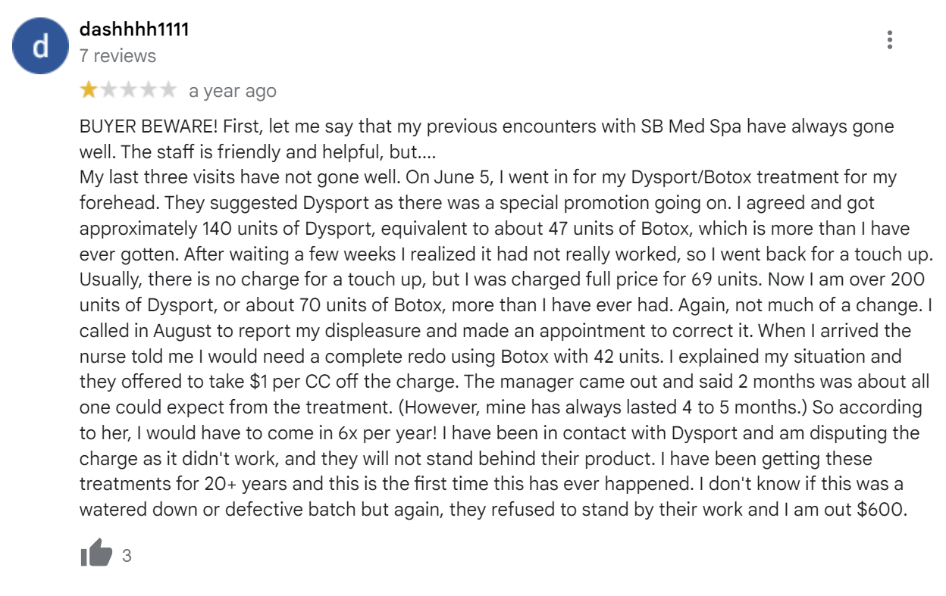The height and width of the screenshot is (596, 946).
Task: Open the dashhhh1111 reviewer profile name
Action: [x=134, y=30]
